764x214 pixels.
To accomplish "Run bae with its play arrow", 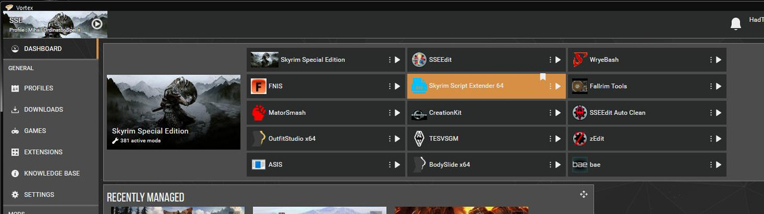I will click(x=719, y=165).
